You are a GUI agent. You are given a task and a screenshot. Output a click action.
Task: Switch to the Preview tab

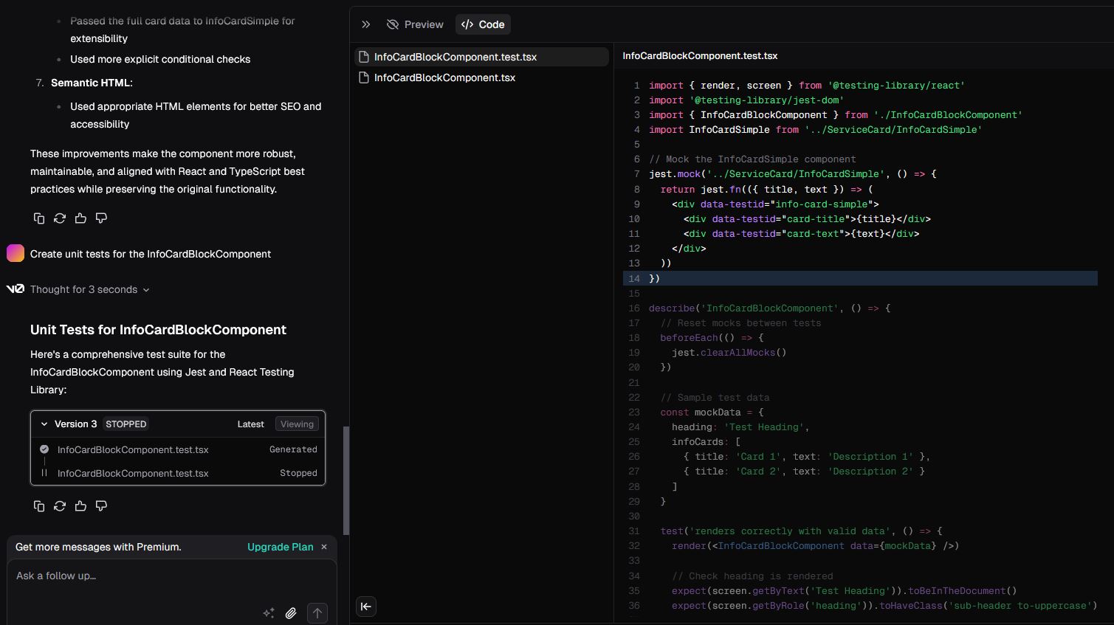415,24
